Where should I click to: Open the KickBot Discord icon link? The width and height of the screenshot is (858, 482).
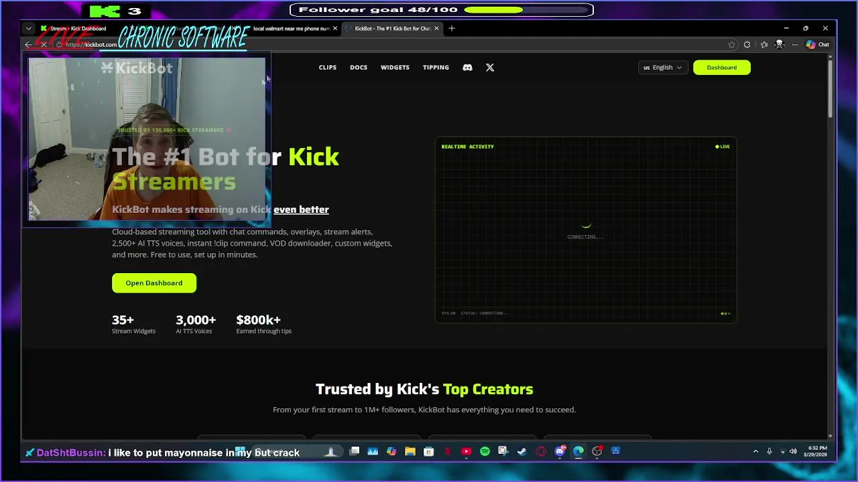coord(467,67)
